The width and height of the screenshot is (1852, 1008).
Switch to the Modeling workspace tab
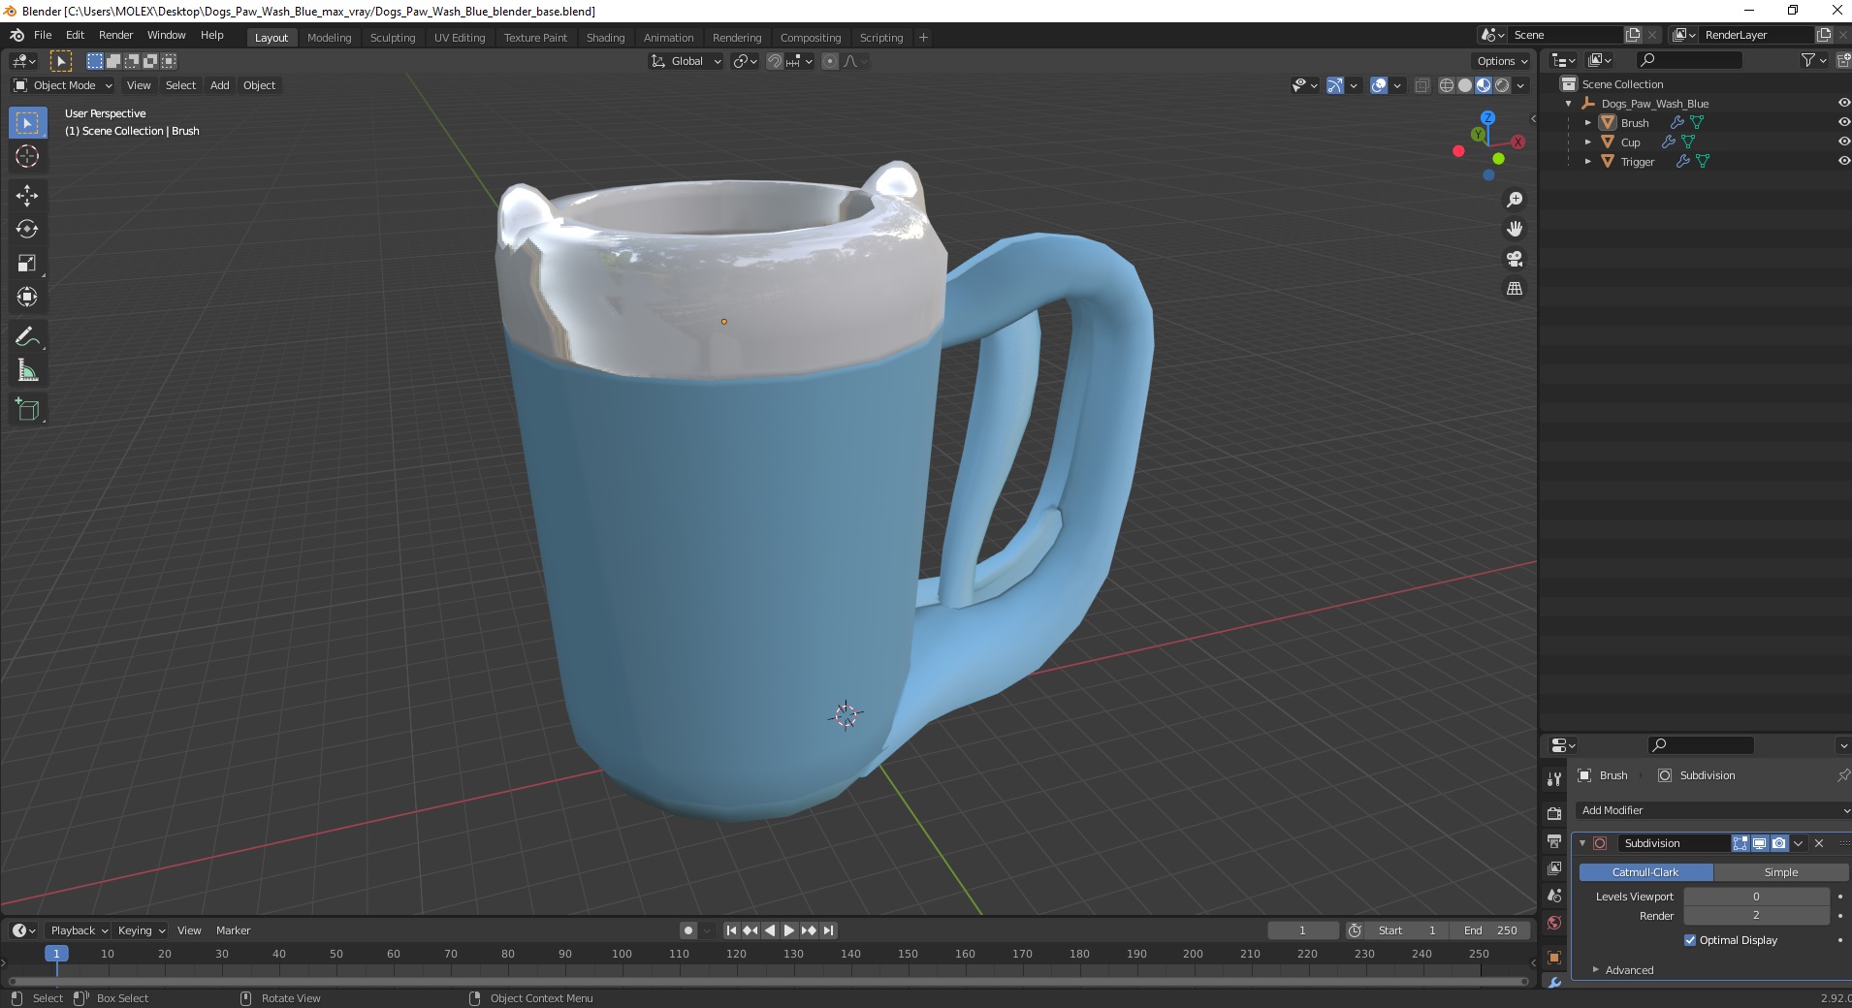(329, 37)
